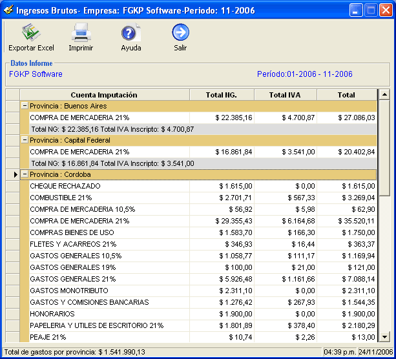Click the Total column header

tap(346, 95)
